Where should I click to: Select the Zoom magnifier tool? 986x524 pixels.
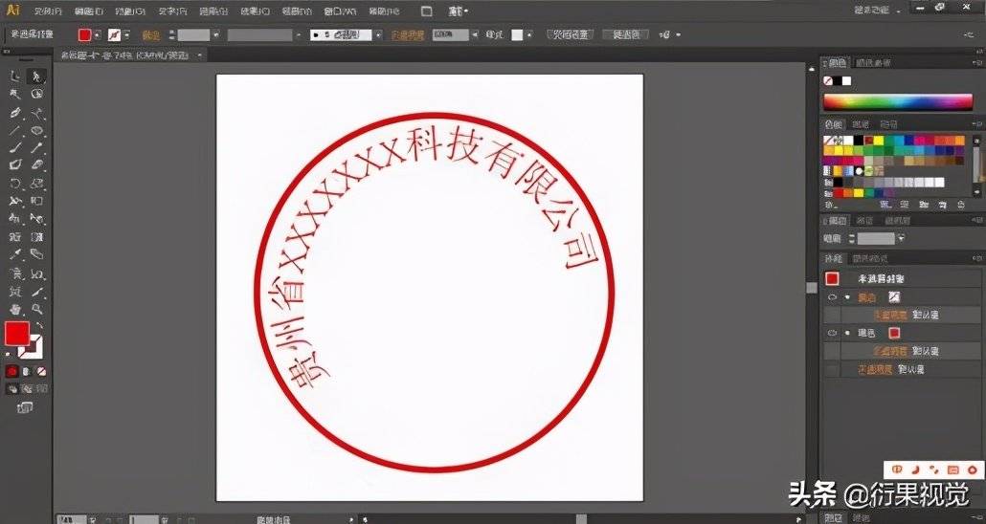(x=37, y=309)
